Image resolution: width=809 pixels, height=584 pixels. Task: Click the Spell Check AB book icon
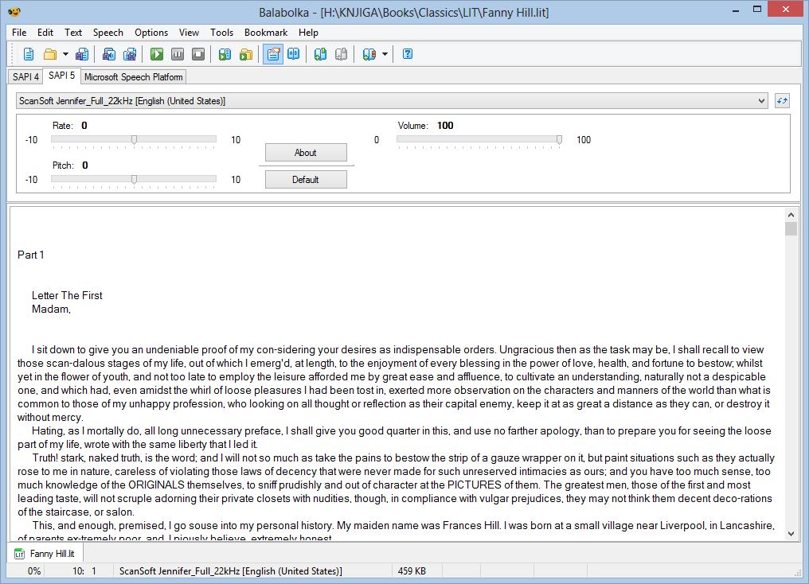[x=294, y=54]
